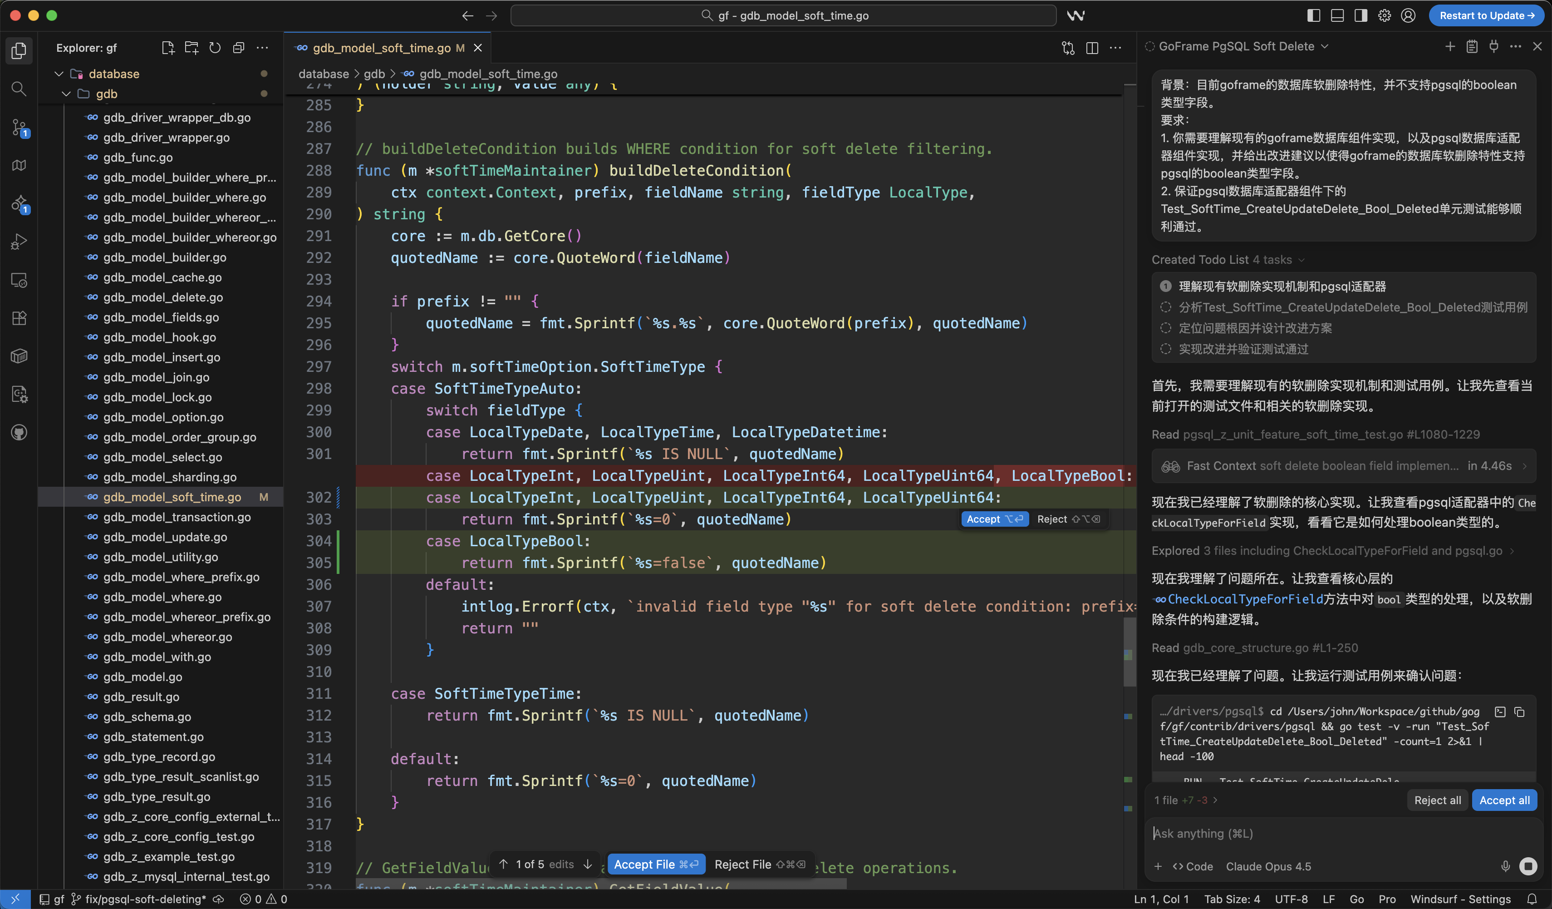Open Source Control in activity bar
The image size is (1552, 909).
(19, 128)
